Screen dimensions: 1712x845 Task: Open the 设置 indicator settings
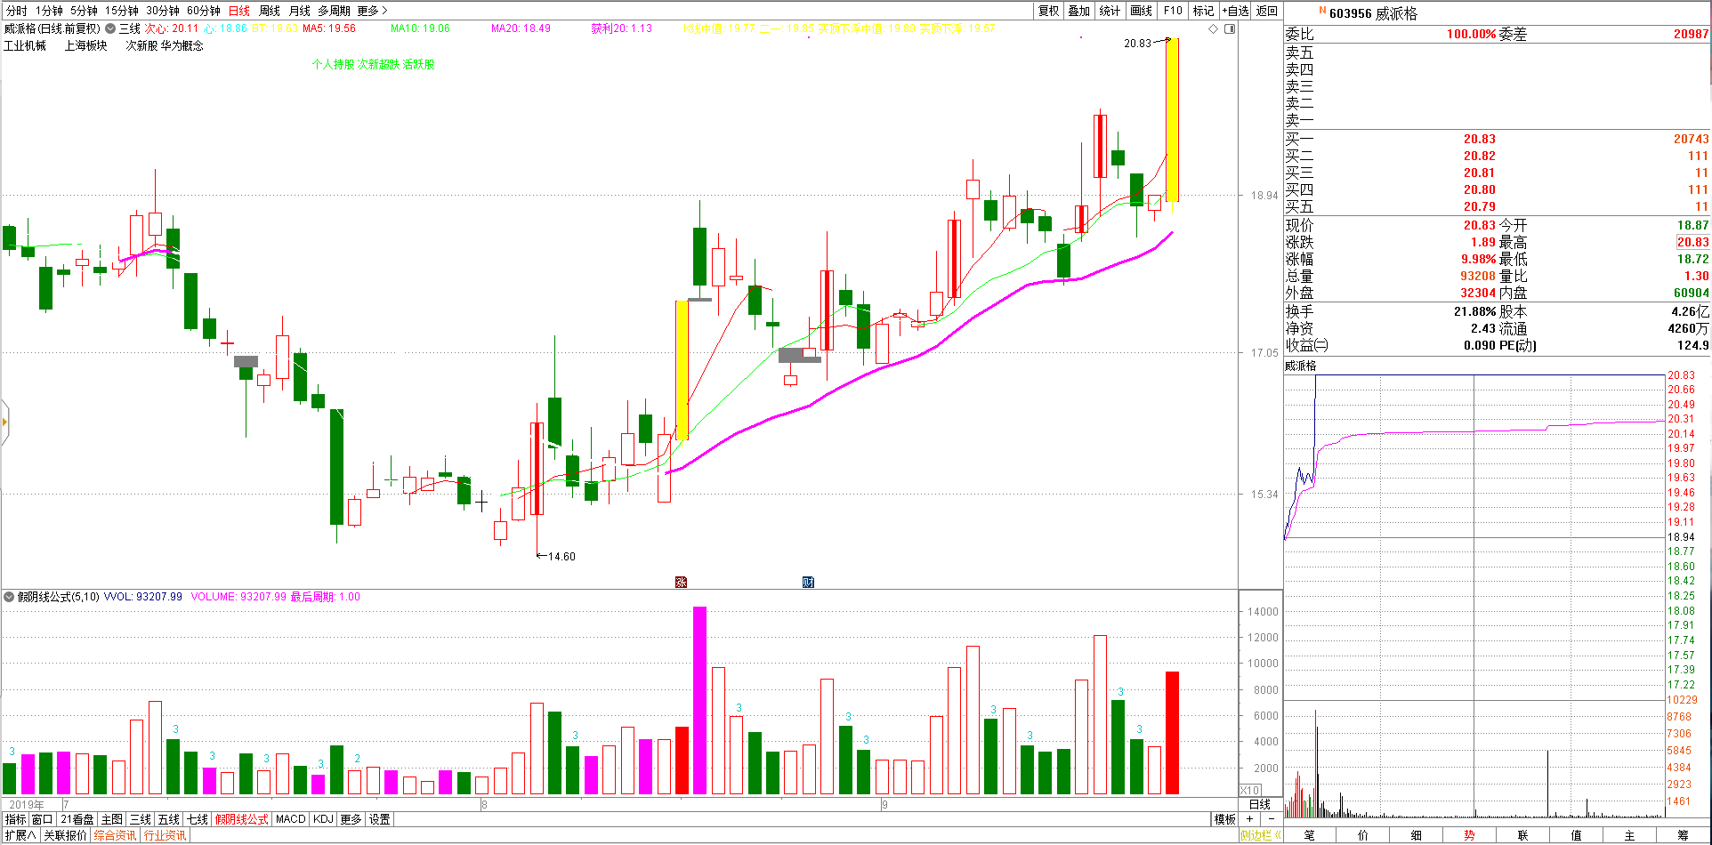380,819
